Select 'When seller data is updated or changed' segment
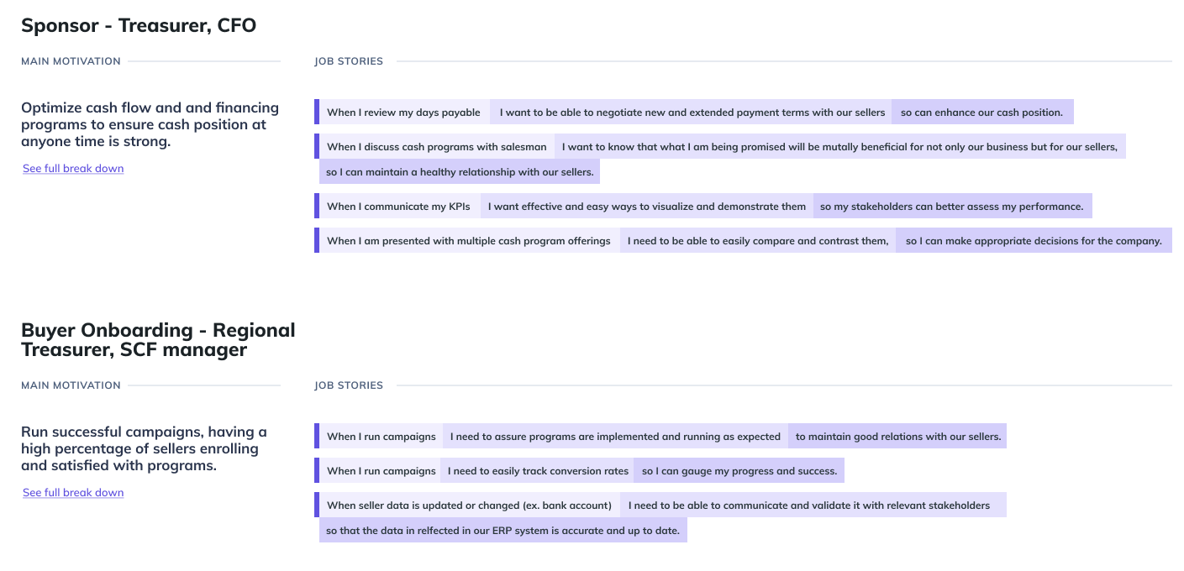The image size is (1184, 571). coord(469,506)
